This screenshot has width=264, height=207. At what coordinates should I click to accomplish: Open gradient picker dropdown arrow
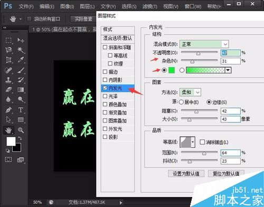[228, 70]
